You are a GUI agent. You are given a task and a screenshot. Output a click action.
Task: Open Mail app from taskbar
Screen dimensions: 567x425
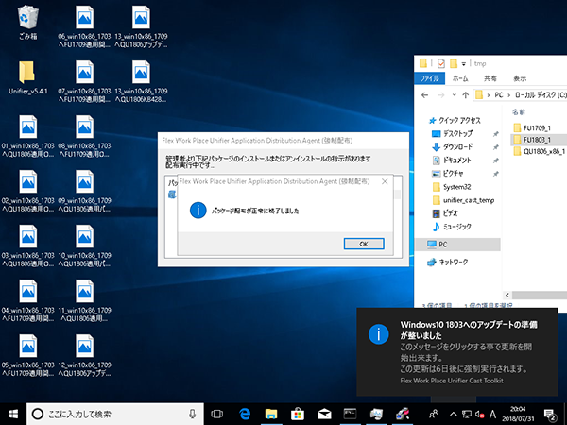pyautogui.click(x=323, y=415)
